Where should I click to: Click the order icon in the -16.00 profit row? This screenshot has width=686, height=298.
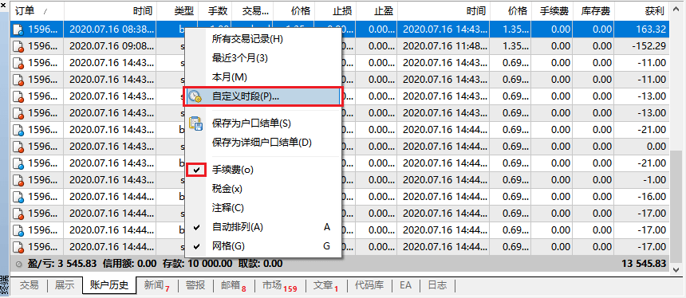click(x=18, y=197)
